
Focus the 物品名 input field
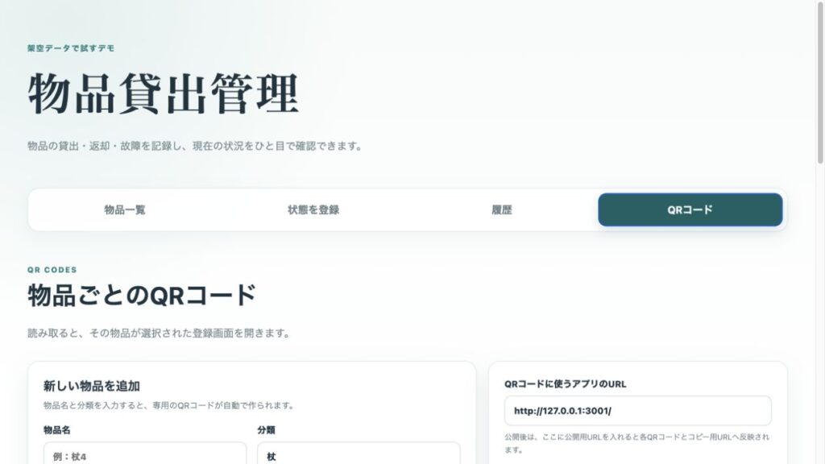[x=145, y=454]
